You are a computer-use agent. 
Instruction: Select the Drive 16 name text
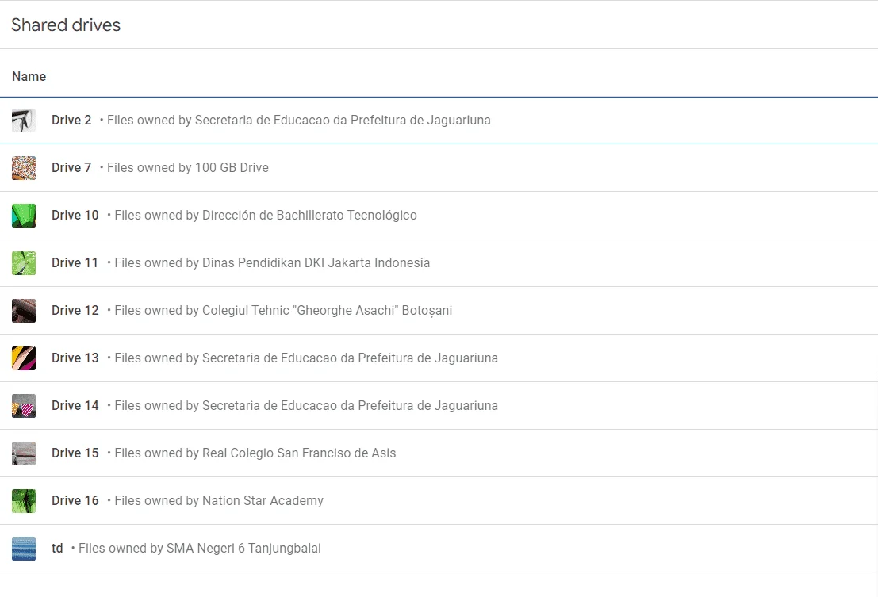pos(75,501)
